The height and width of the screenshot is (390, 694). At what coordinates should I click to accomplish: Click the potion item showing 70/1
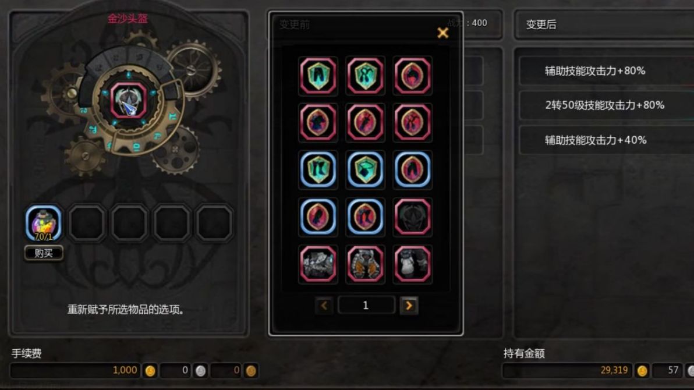coord(43,223)
